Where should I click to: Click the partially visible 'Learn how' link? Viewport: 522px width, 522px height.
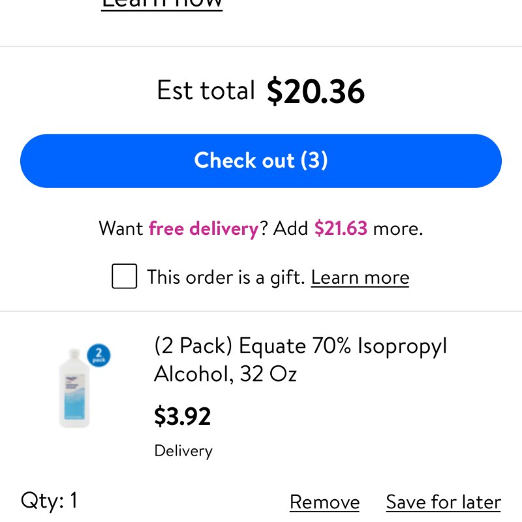162,5
